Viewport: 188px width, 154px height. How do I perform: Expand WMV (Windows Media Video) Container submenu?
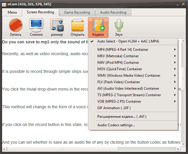tap(133, 76)
